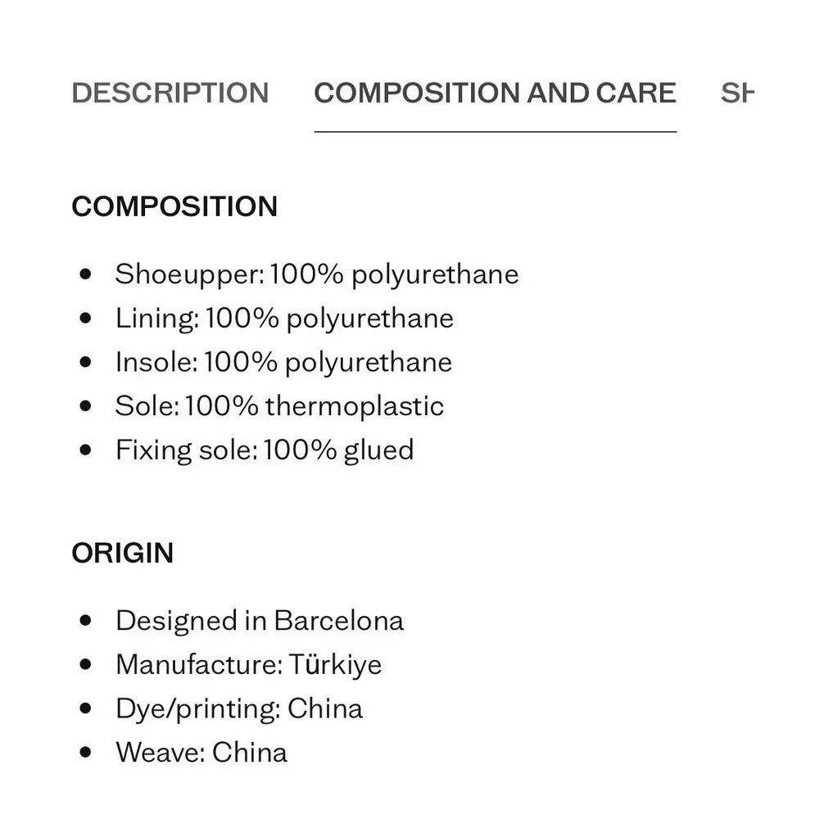Click the bullet beside Sole thermoplastic

pyautogui.click(x=86, y=405)
